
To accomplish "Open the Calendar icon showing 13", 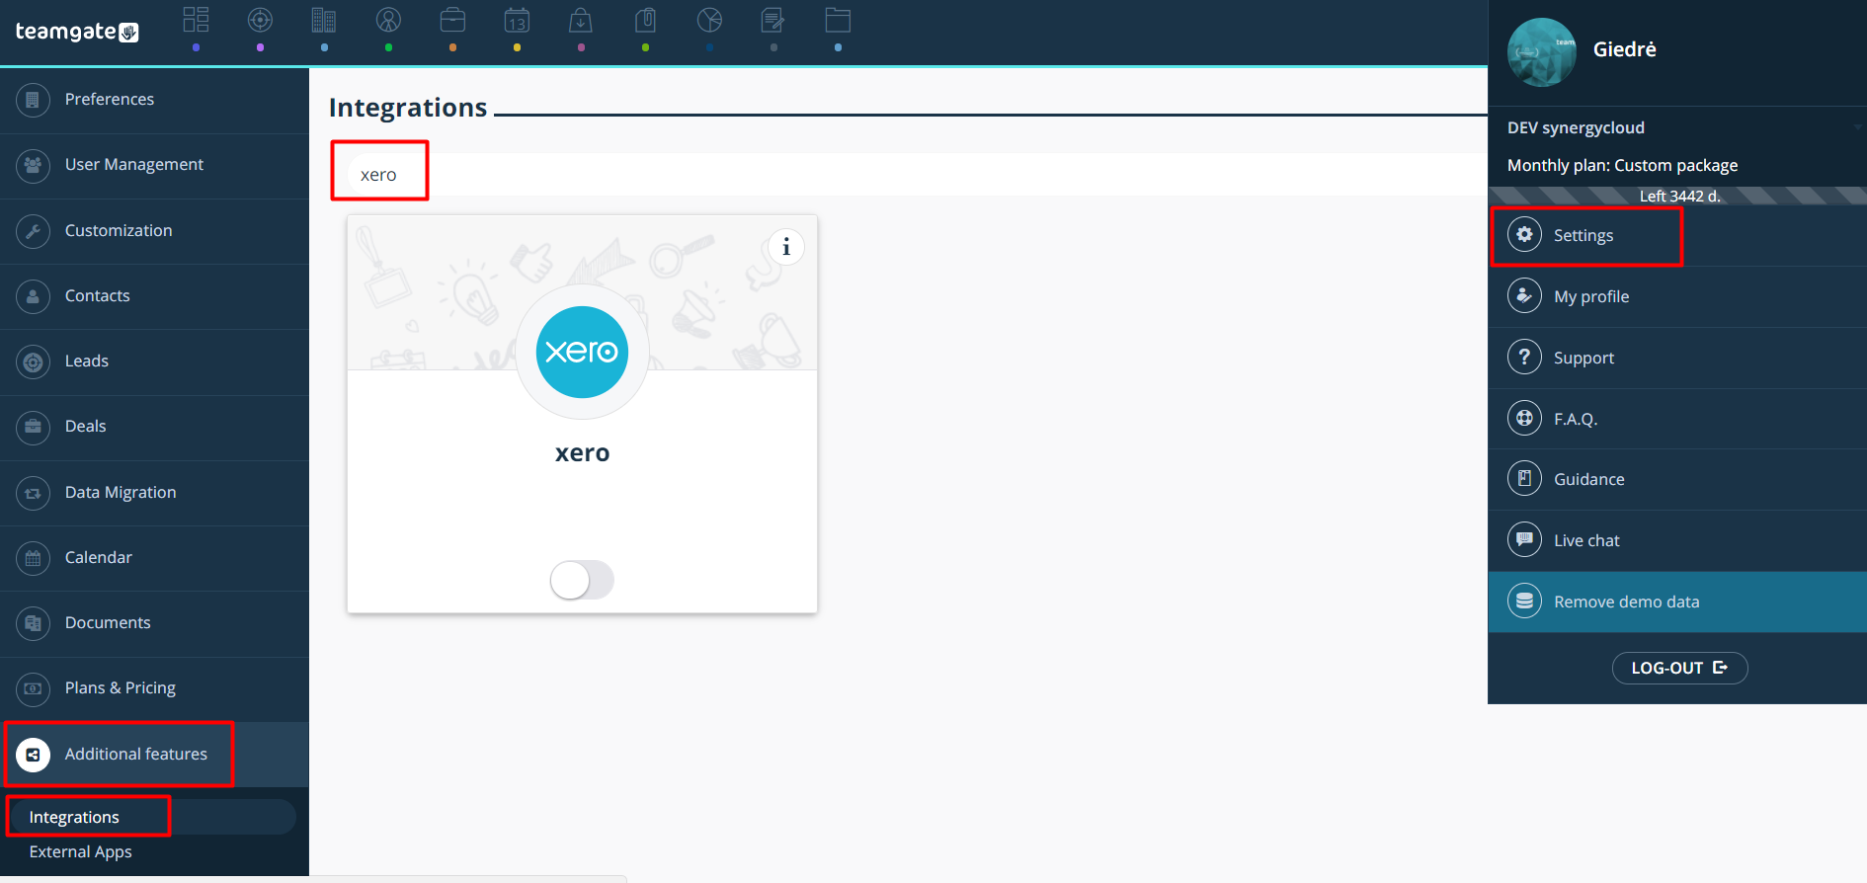I will (x=517, y=20).
